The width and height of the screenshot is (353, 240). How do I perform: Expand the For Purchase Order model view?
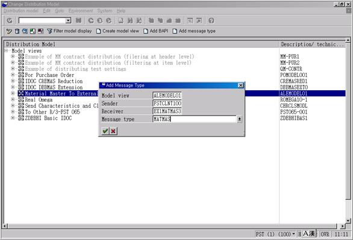click(13, 75)
